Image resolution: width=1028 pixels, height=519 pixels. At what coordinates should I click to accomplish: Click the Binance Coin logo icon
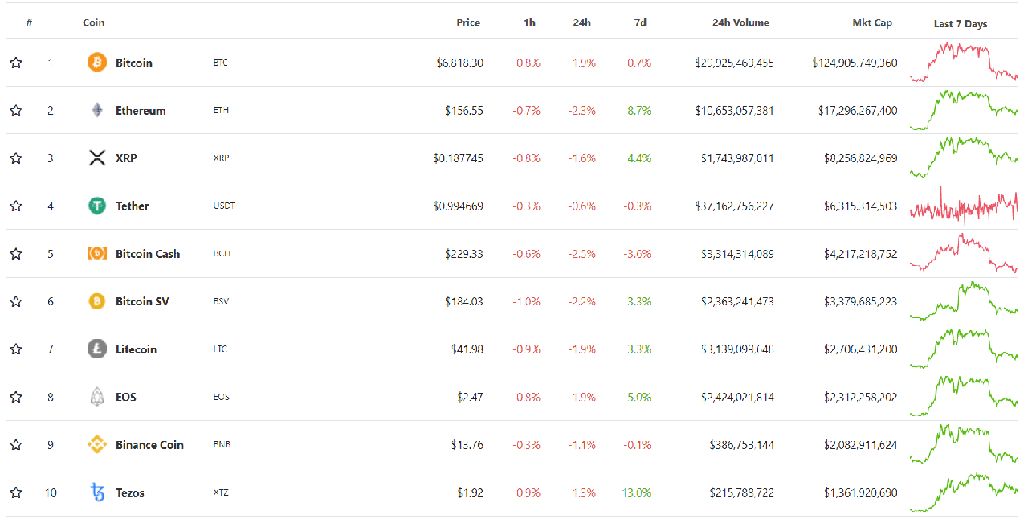pos(97,444)
